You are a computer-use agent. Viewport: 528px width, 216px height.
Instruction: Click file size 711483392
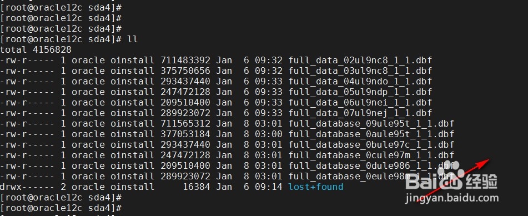(185, 61)
